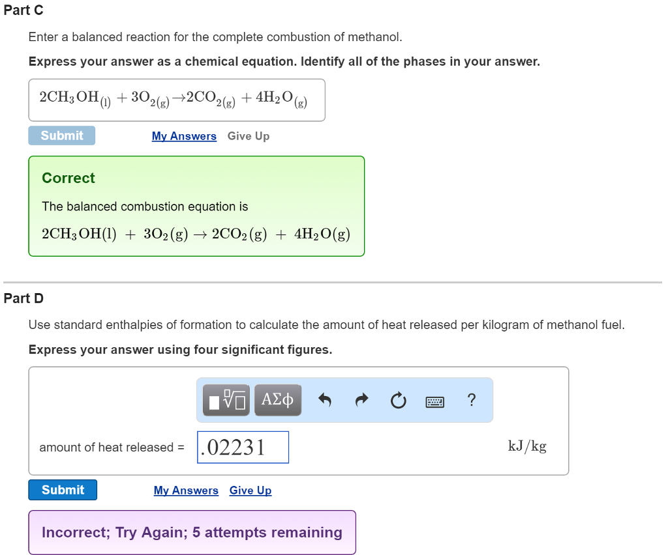Open the My Answers link in Part C
The height and width of the screenshot is (555, 668).
[x=184, y=136]
